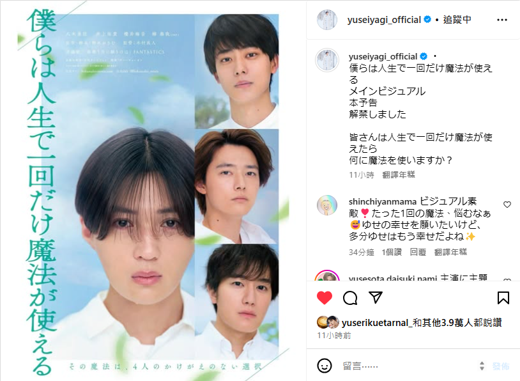Reply to shinchiyanmama's comment with 回覆
Viewport: 520px width, 381px height.
pos(418,253)
